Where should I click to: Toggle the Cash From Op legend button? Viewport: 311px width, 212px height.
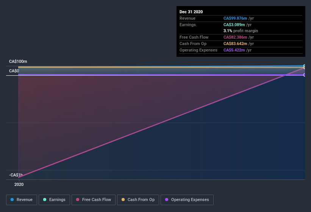pyautogui.click(x=138, y=200)
